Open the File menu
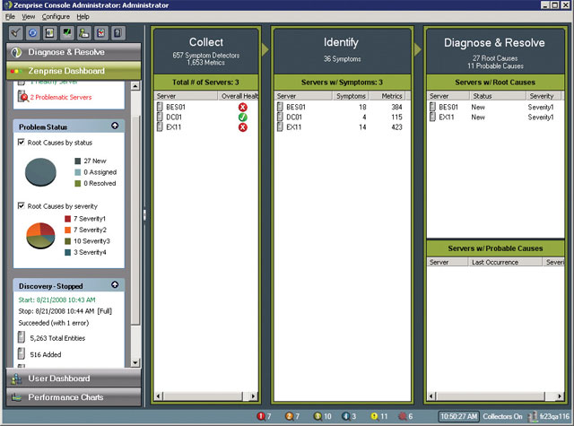 (x=10, y=16)
